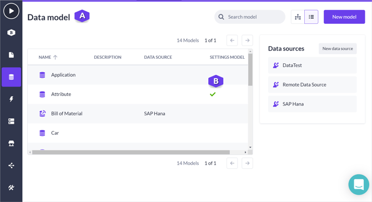Click the horizontal scrollbar left arrow

tap(30, 152)
